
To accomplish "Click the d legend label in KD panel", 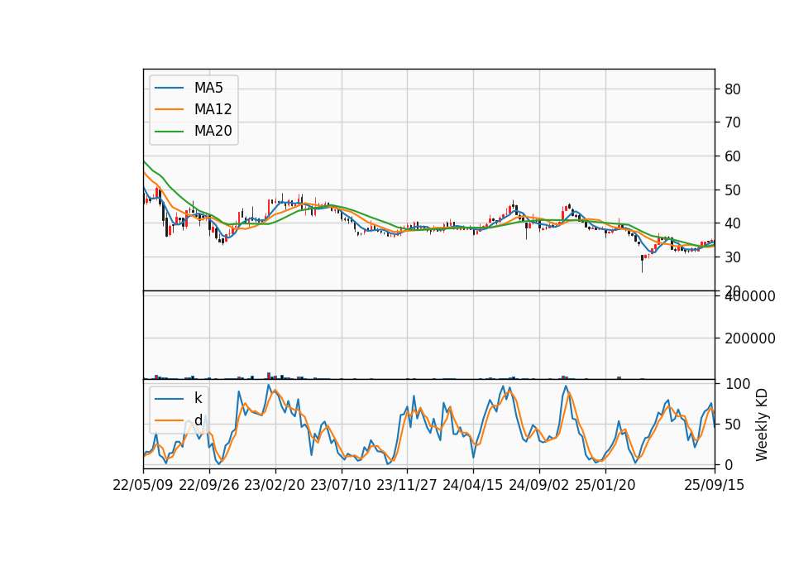I will point(198,420).
